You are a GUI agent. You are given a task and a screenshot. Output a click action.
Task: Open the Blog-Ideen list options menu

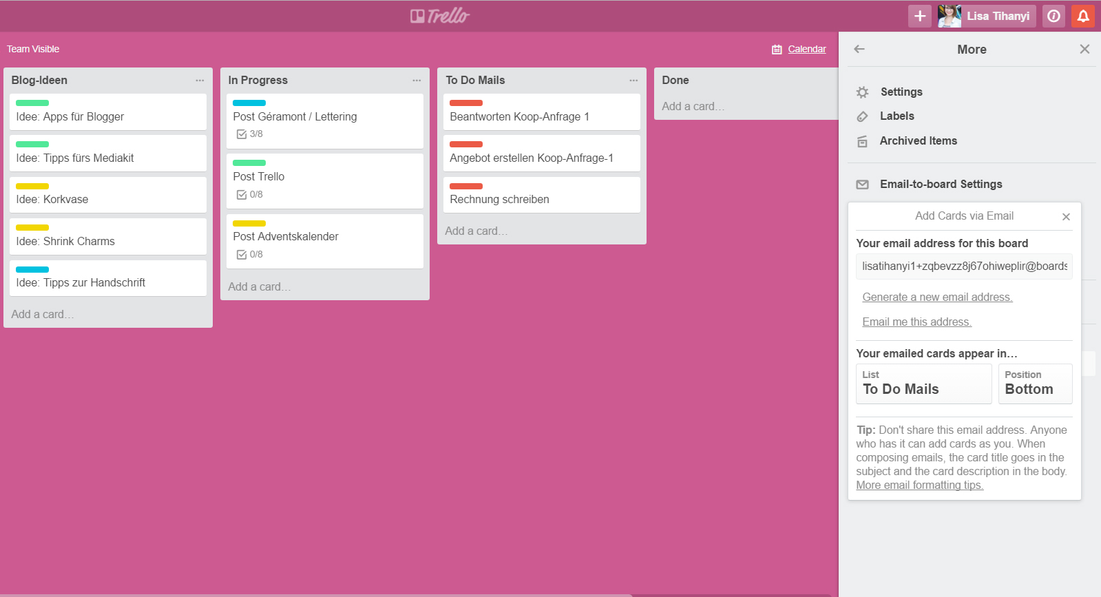pyautogui.click(x=200, y=81)
